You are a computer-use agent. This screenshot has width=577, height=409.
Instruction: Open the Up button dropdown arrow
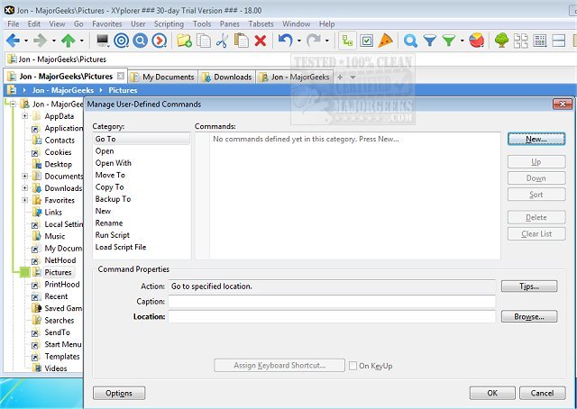(x=82, y=41)
